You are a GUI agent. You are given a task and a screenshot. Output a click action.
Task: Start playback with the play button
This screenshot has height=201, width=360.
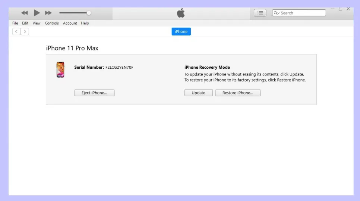point(37,13)
